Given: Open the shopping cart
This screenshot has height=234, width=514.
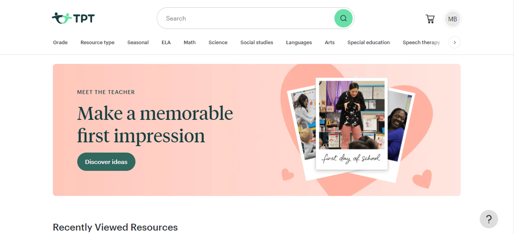Looking at the screenshot, I should [x=430, y=19].
